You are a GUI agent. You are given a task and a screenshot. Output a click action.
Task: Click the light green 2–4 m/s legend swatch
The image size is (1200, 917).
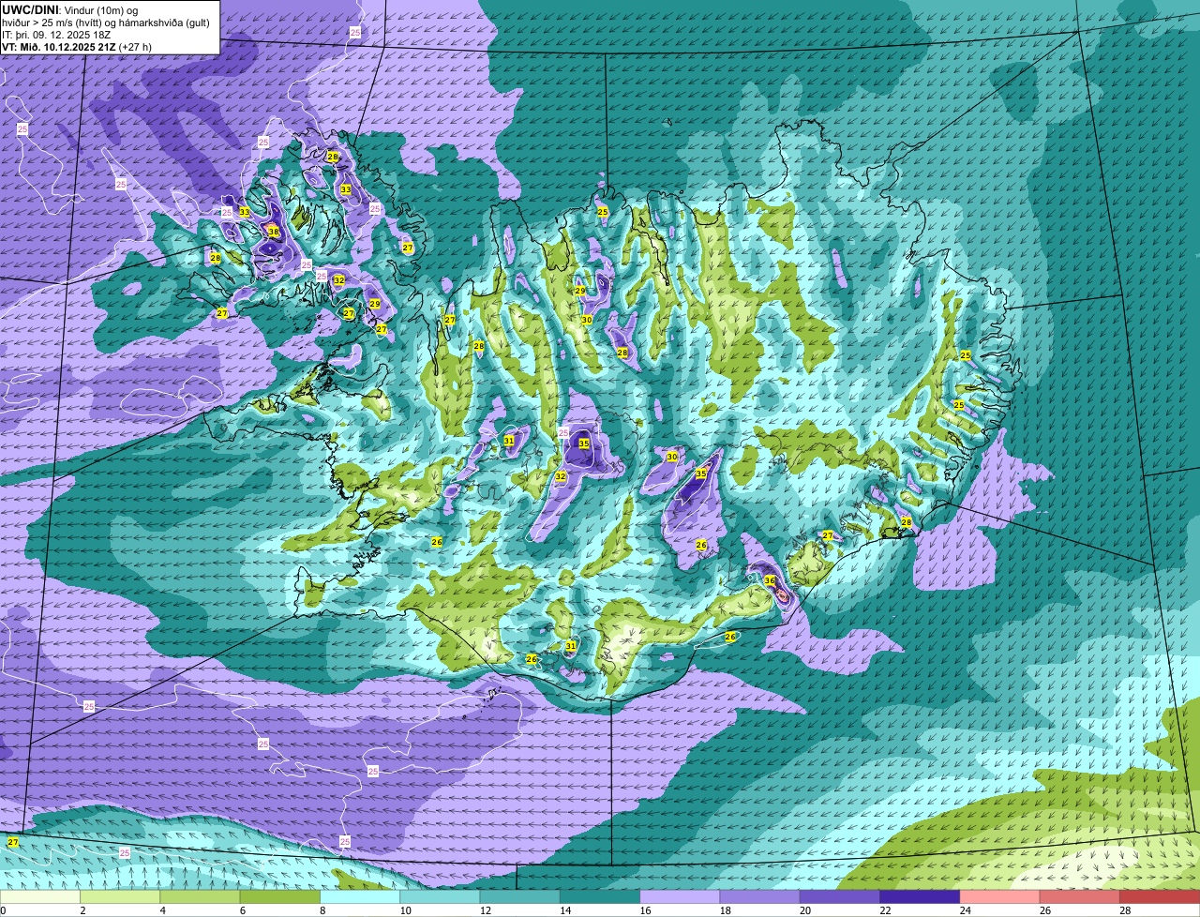[x=121, y=896]
